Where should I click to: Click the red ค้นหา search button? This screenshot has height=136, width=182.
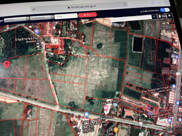[x=87, y=15]
